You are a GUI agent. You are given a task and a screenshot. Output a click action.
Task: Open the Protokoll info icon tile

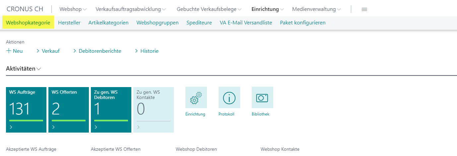229,98
